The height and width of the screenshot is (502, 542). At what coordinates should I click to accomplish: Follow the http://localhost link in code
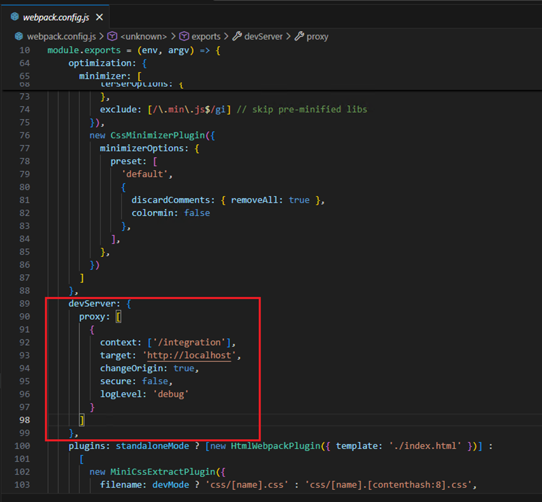coord(191,355)
